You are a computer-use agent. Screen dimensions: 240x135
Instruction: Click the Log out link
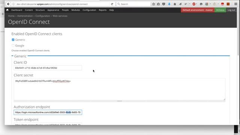click(231, 10)
